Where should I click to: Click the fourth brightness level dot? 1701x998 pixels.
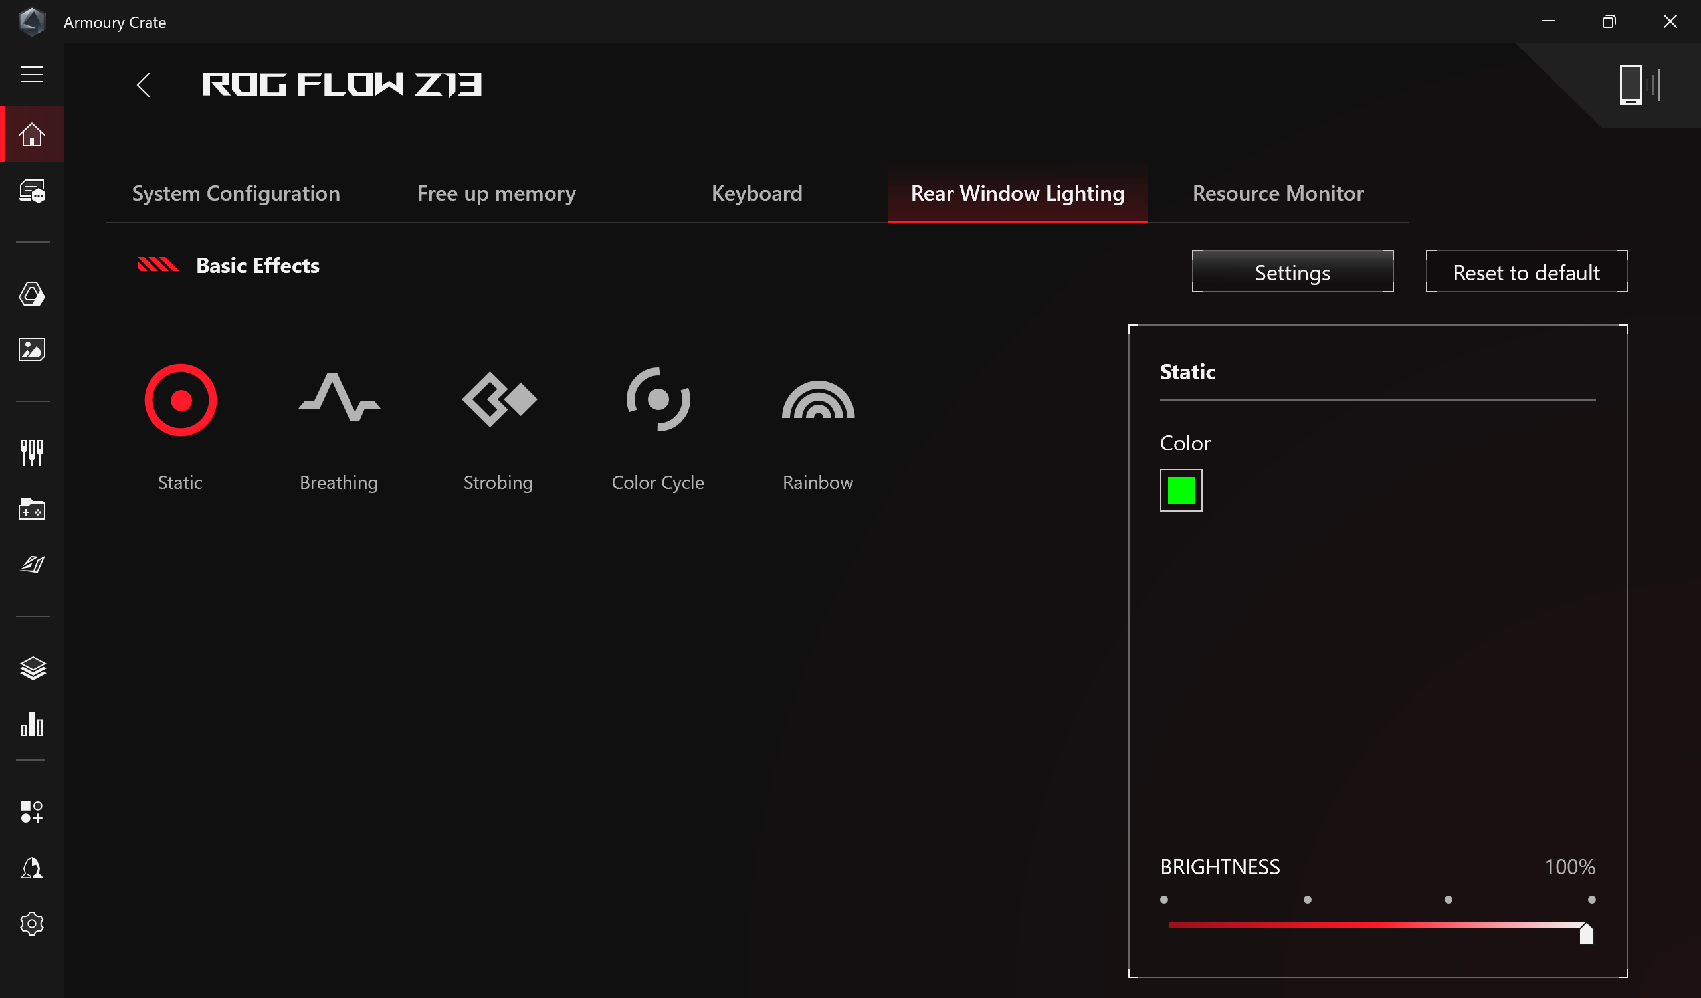pos(1592,900)
